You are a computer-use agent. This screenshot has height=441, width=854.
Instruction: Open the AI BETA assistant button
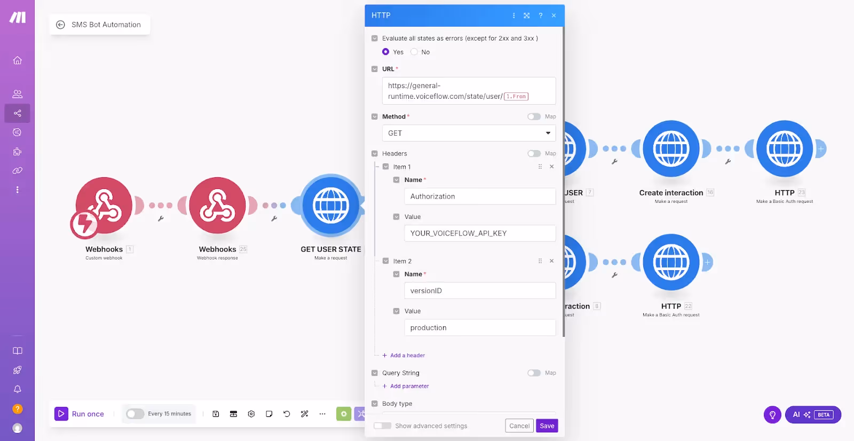coord(813,415)
